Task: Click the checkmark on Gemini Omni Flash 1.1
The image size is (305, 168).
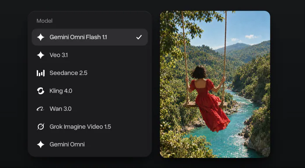Action: click(139, 37)
